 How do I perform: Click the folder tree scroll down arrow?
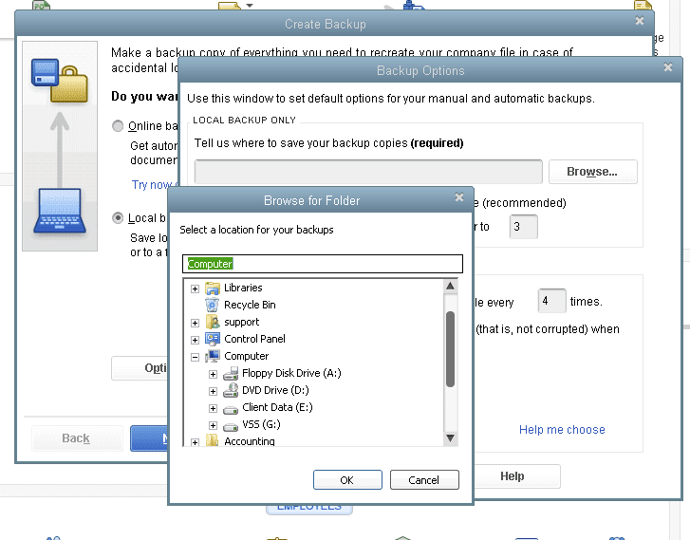tap(450, 438)
